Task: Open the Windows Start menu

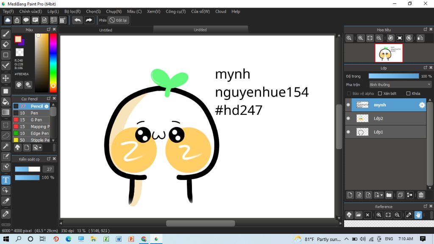Action: point(6,239)
